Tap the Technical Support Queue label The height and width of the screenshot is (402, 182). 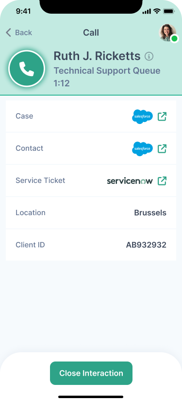(x=107, y=71)
